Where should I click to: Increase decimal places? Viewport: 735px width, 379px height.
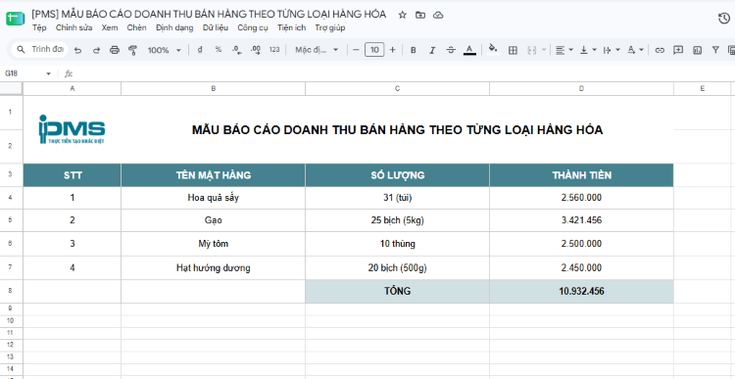[256, 50]
